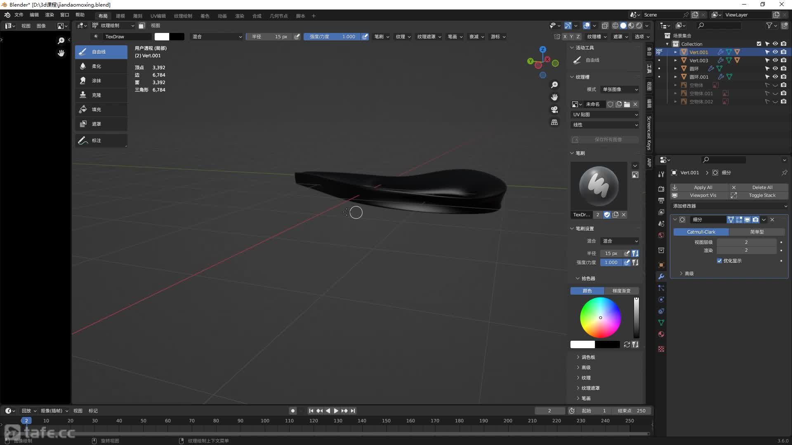Open the Texture checker properties tab
The height and width of the screenshot is (445, 792).
661,349
